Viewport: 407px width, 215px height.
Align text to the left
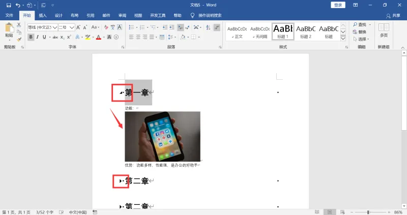131,37
